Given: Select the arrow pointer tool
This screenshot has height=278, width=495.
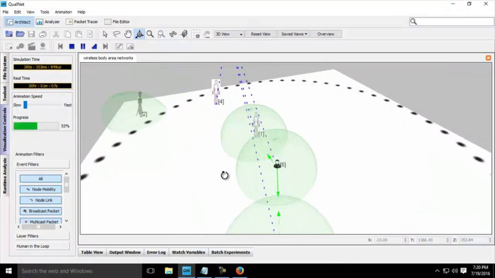Looking at the screenshot, I should point(105,34).
